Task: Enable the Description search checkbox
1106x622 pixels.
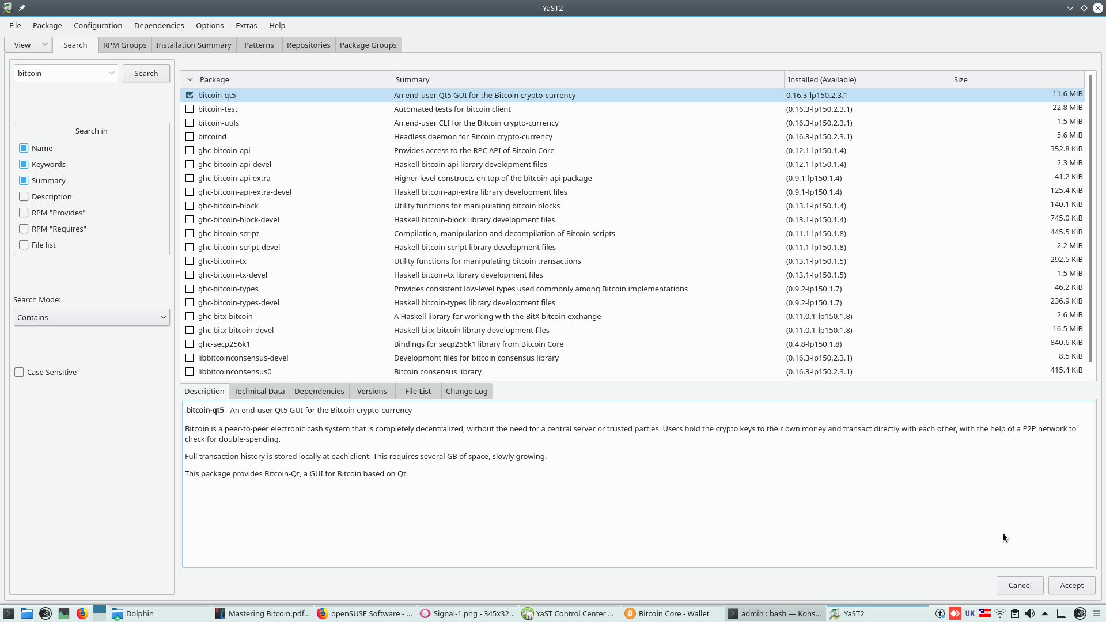Action: [x=24, y=196]
